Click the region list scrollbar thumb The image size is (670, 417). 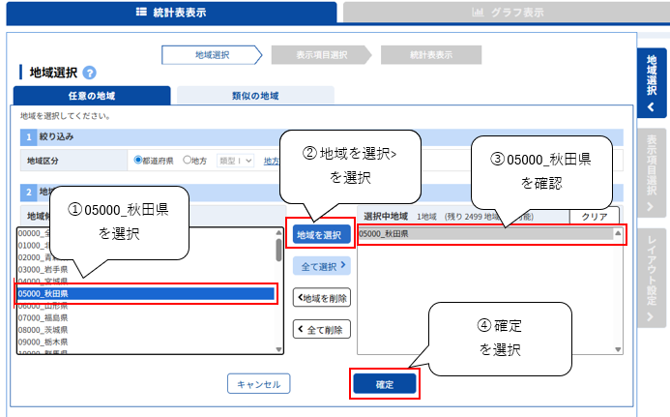click(x=278, y=250)
